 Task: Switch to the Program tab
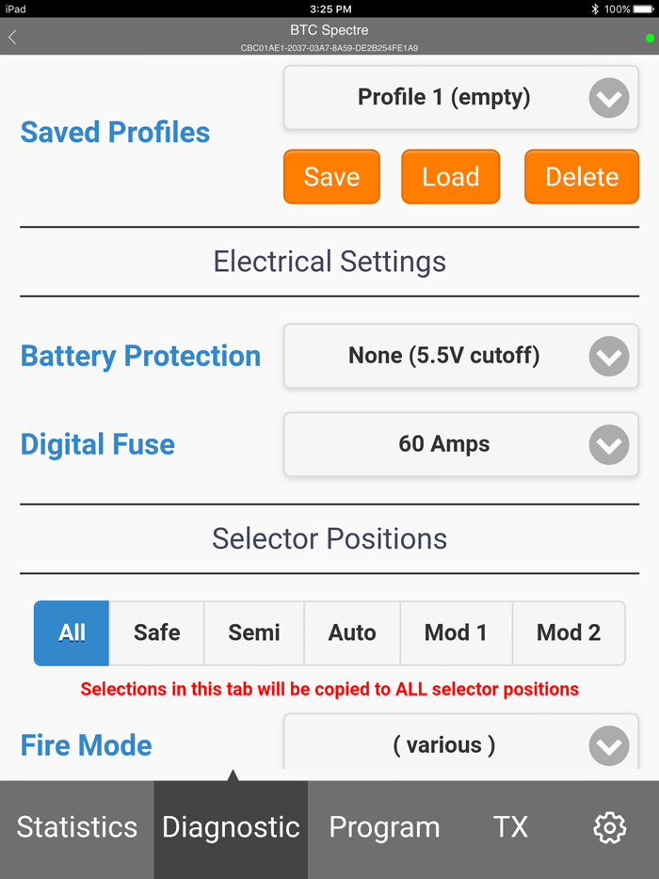click(384, 827)
